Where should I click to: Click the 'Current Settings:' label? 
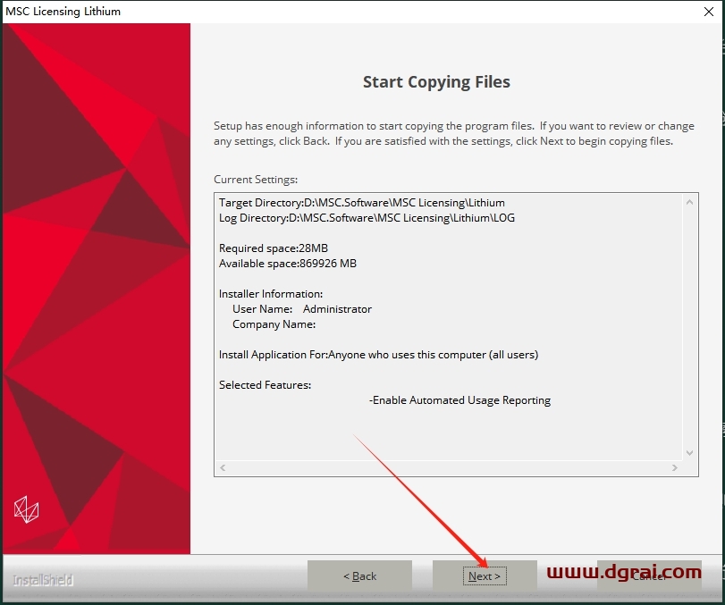pyautogui.click(x=256, y=180)
